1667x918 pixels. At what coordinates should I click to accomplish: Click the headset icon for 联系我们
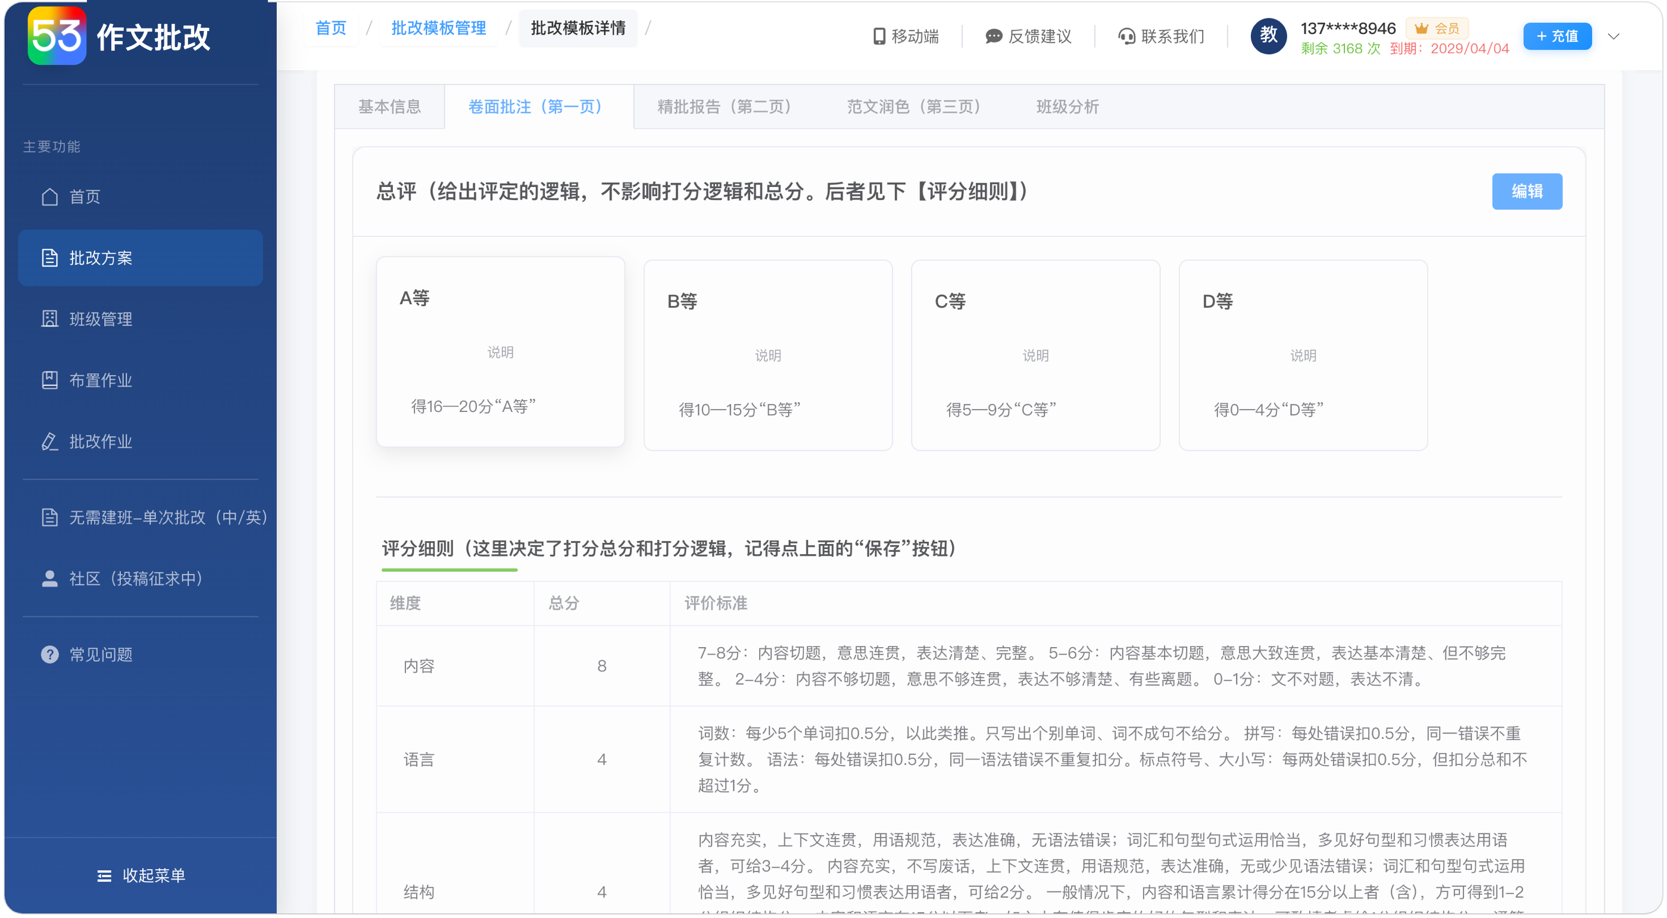click(x=1126, y=36)
